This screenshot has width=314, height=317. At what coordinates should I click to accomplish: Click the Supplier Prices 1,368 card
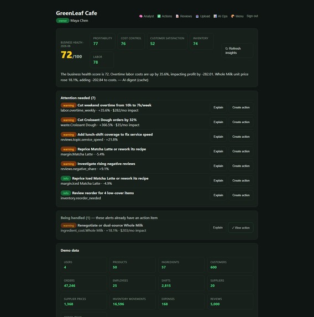[x=83, y=302]
